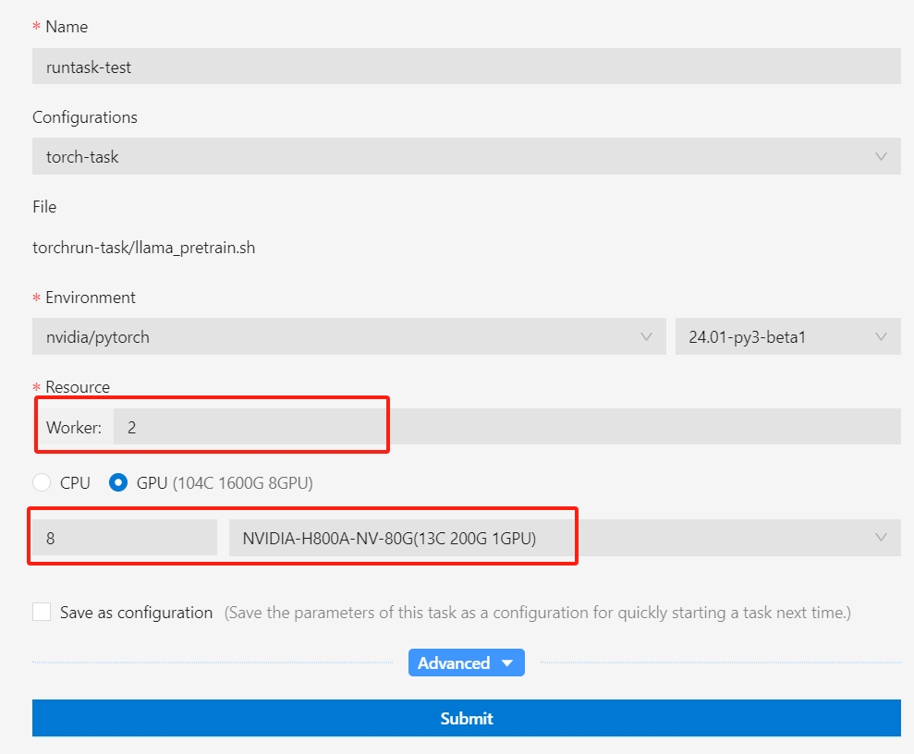The width and height of the screenshot is (914, 754).
Task: Click the Worker count input field
Action: [506, 427]
